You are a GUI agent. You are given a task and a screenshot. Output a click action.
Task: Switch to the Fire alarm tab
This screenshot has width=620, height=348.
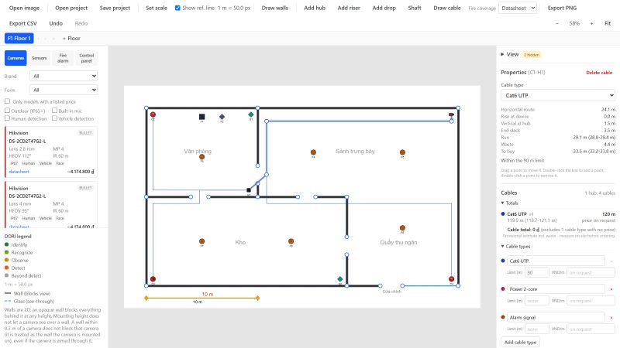pos(63,58)
